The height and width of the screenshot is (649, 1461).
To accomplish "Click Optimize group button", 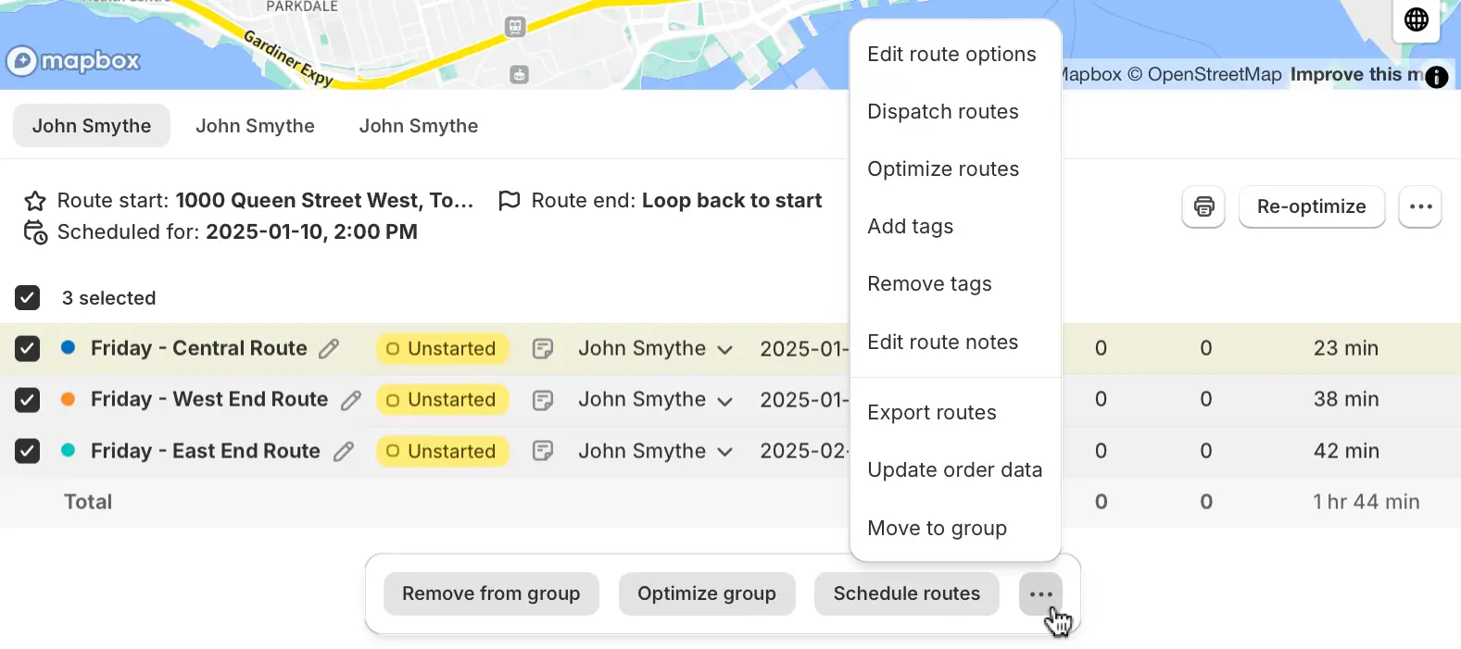I will click(707, 593).
